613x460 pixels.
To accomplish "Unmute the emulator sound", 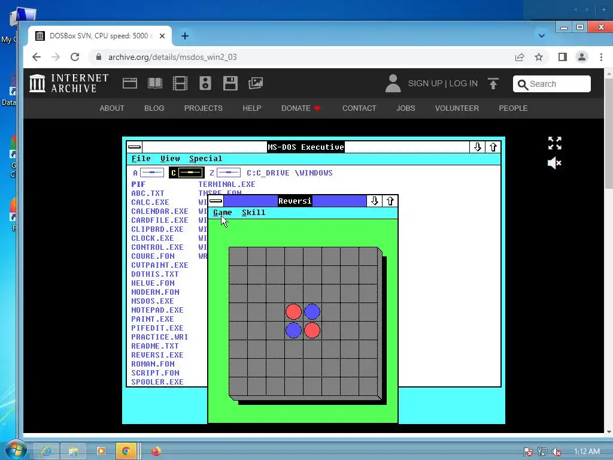I will click(x=554, y=163).
